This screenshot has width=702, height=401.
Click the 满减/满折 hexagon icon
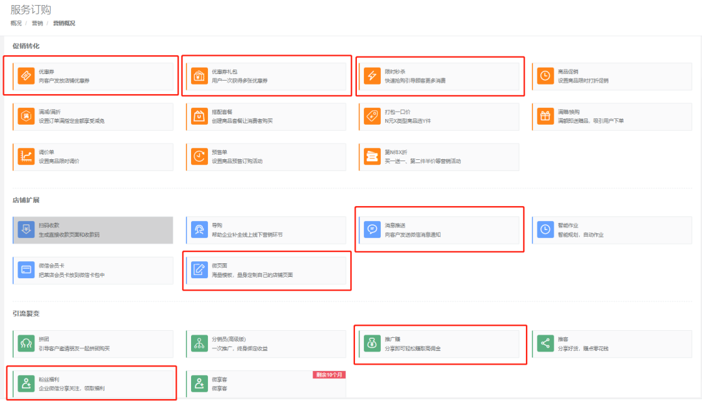point(26,116)
